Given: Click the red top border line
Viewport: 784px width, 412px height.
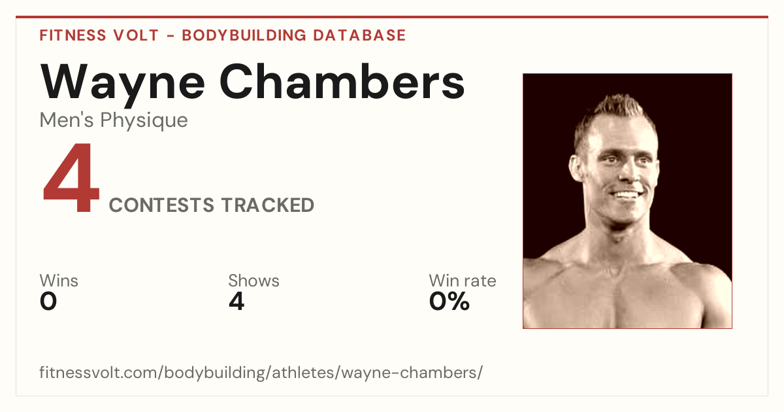Looking at the screenshot, I should [x=392, y=17].
